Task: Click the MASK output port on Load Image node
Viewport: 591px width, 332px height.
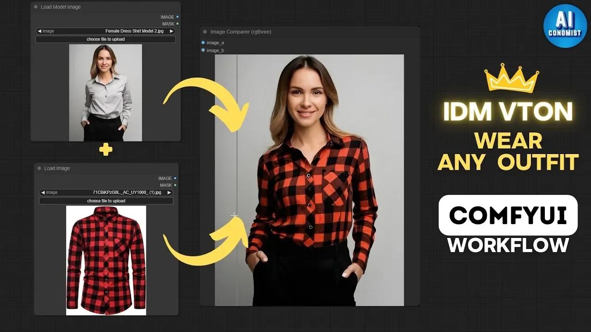Action: pos(175,185)
